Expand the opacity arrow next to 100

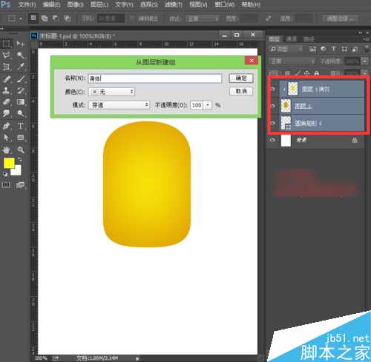(208, 105)
